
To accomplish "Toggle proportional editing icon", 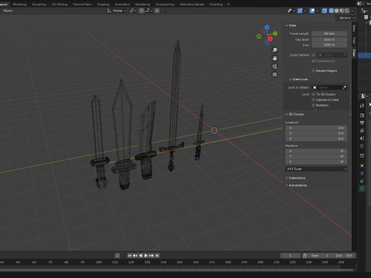I will tap(157, 11).
